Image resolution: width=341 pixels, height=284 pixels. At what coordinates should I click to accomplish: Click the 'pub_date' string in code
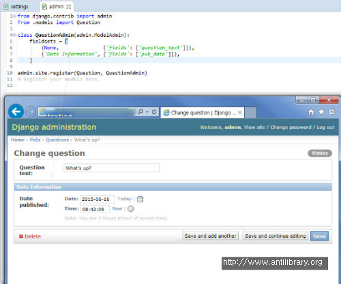tap(154, 54)
